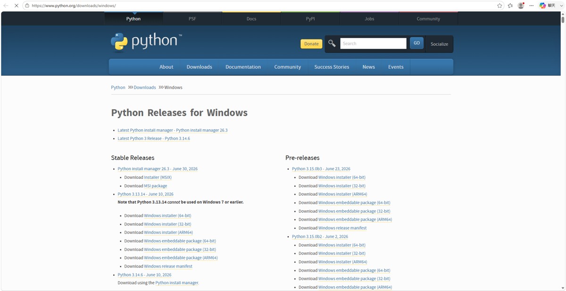Click the GO search button
Screen dimensions: 566x291
416,43
